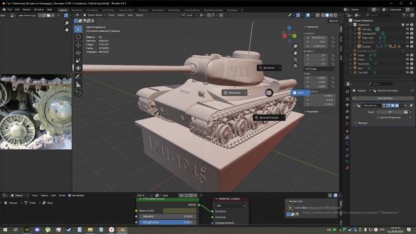Viewport: 416px width, 234px height.
Task: Switch to the Layout workspace tab
Action: coord(63,10)
